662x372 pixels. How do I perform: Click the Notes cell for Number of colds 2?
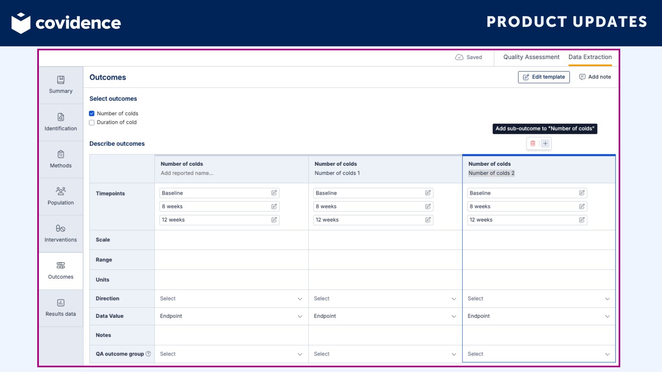(539, 335)
